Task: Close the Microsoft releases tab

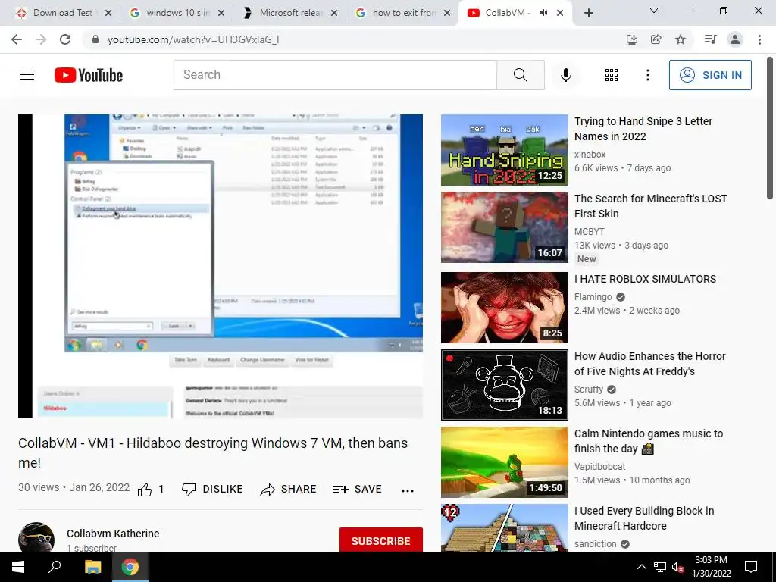Action: point(334,13)
